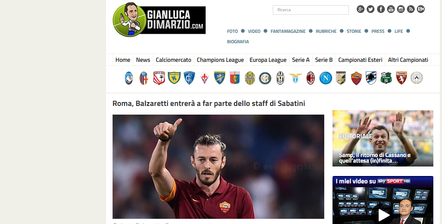The width and height of the screenshot is (442, 224).
Task: Open the Twitter social icon
Action: coord(371,9)
